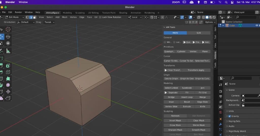Expand the Rigid Body World section
Screen dimensions: 260x136
(227, 131)
